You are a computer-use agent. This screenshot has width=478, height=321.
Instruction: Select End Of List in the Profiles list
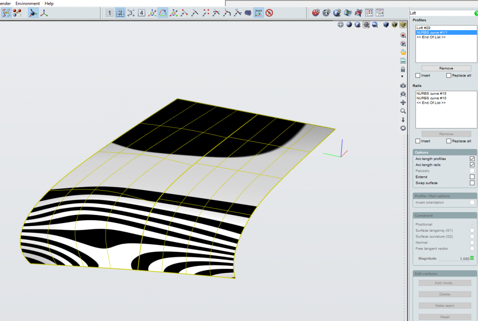coord(446,37)
